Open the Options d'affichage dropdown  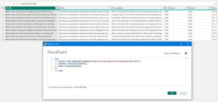pyautogui.click(x=172, y=53)
